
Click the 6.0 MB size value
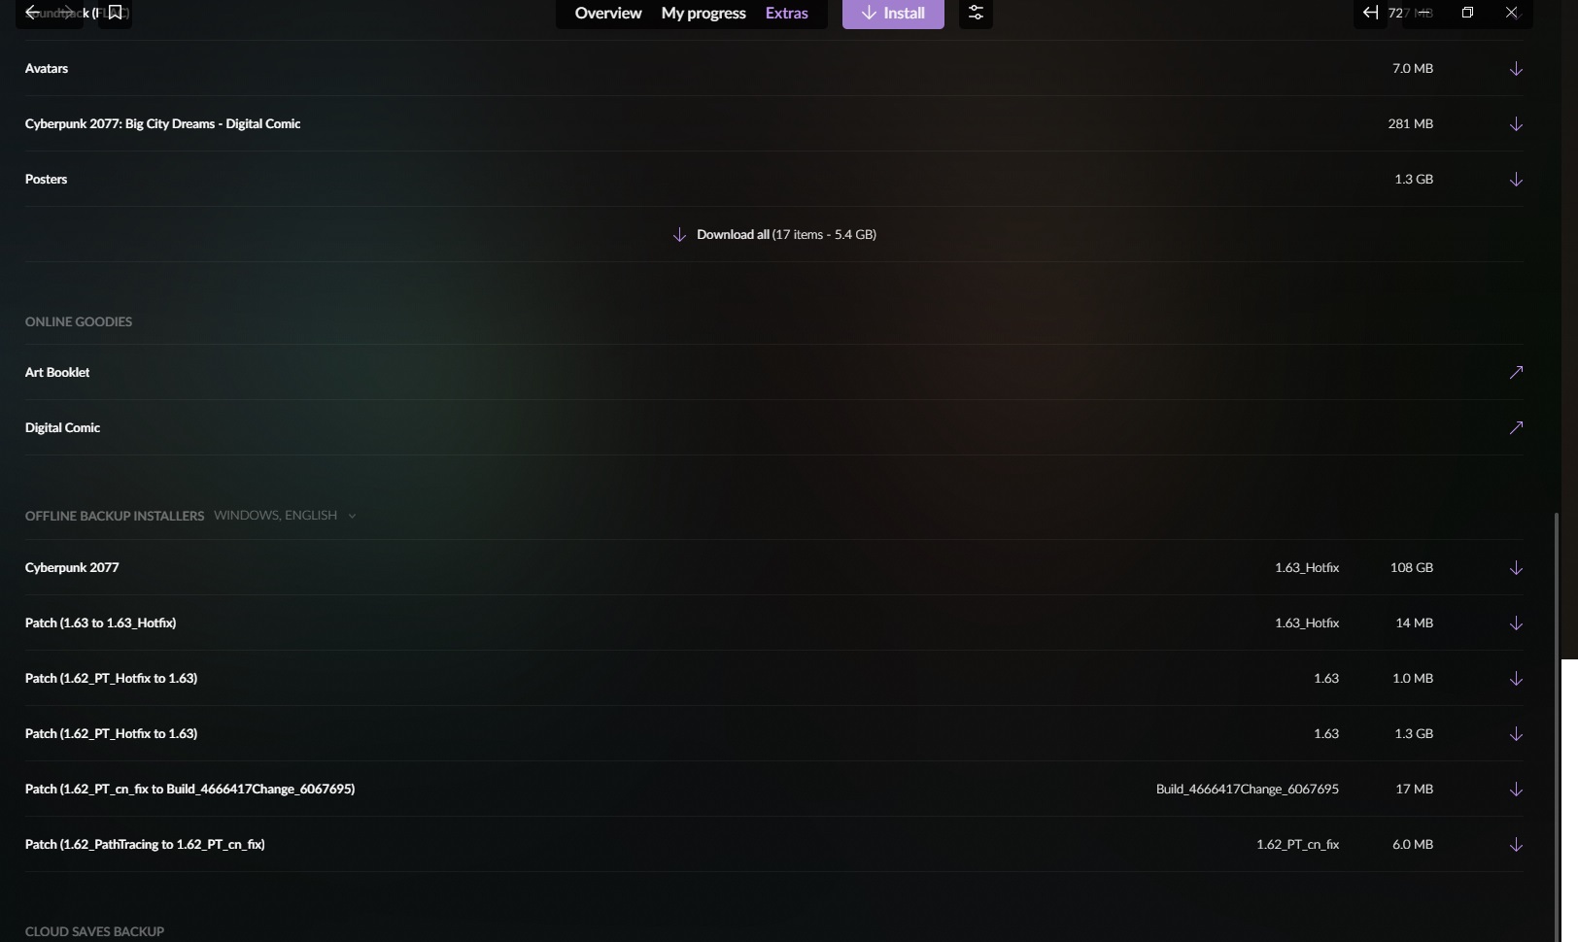click(1412, 845)
